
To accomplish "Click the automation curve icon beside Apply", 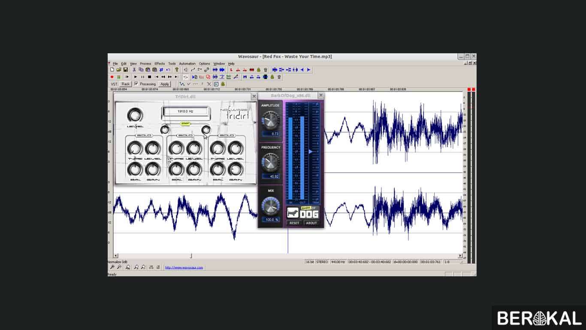I will (182, 84).
